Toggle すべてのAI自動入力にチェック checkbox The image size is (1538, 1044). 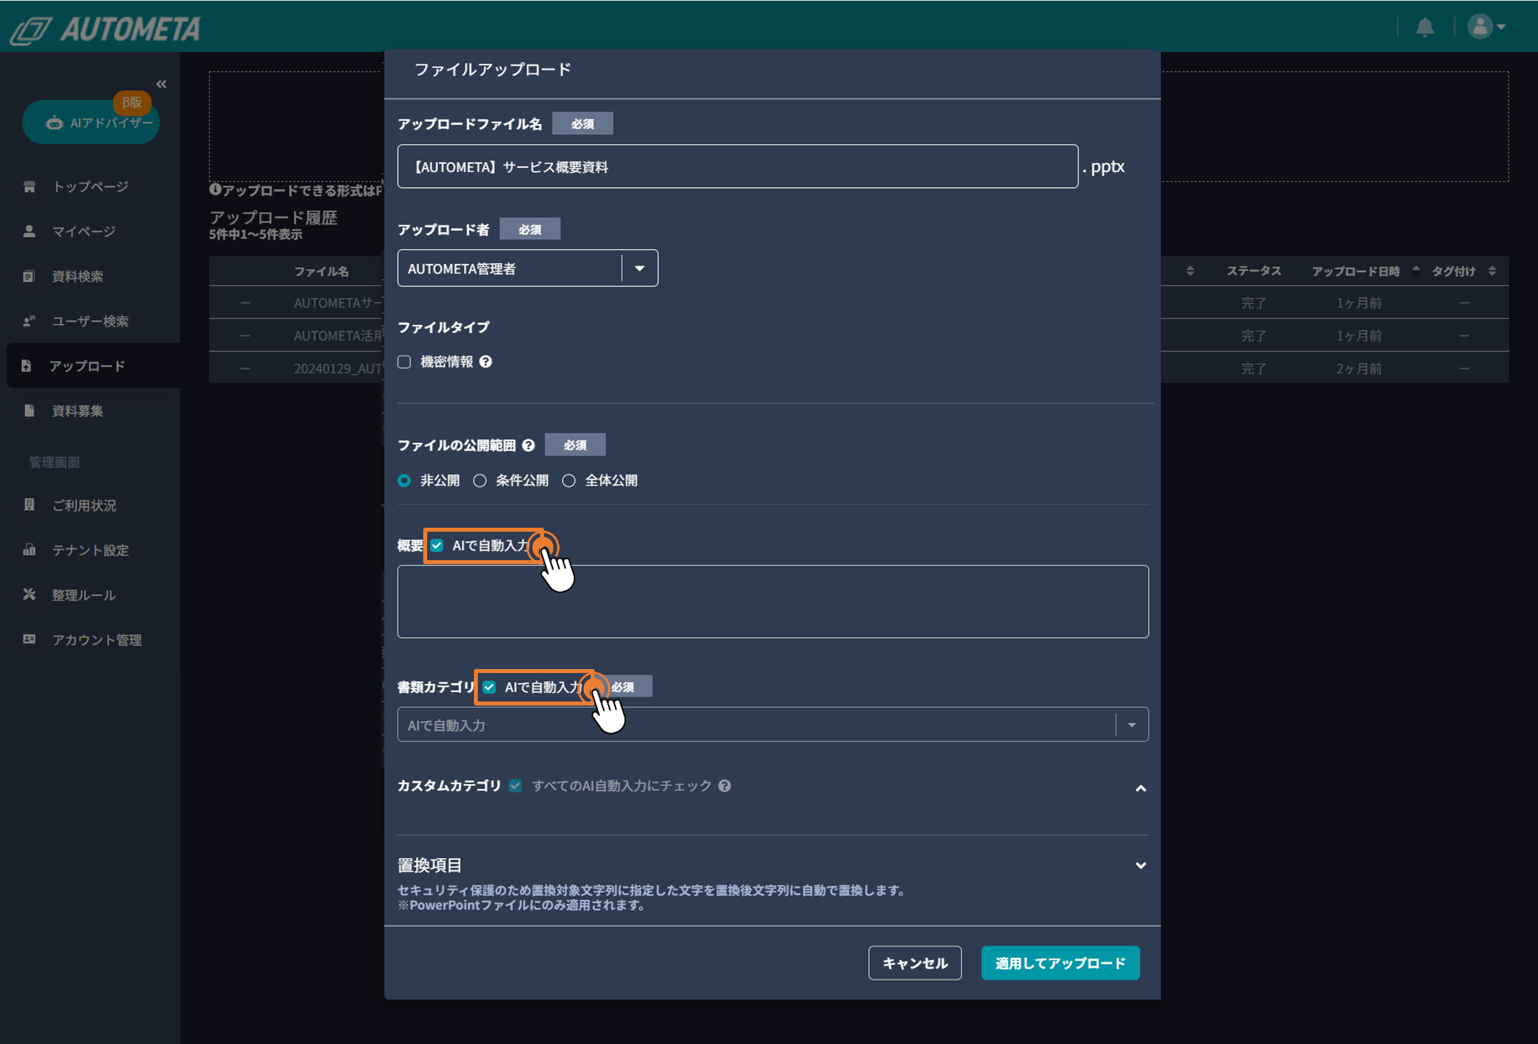coord(515,786)
